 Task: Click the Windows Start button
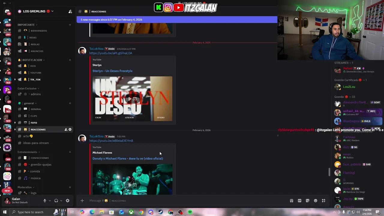point(4,212)
